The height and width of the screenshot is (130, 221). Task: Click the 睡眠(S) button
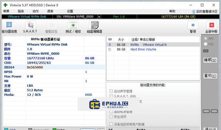tap(210, 60)
